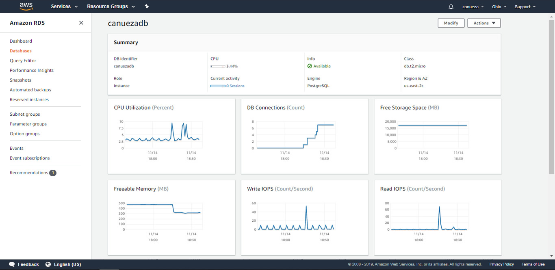
Task: Open the Privacy Policy link
Action: (501, 264)
